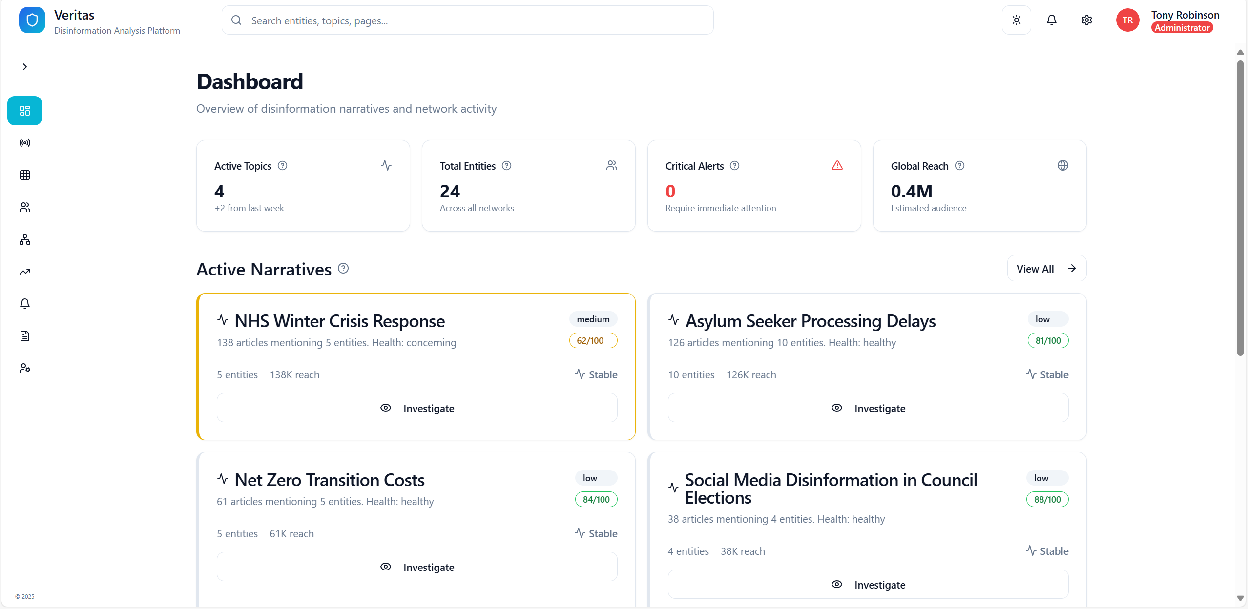The height and width of the screenshot is (609, 1248).
Task: Open the topics grid icon in the sidebar
Action: pos(24,175)
